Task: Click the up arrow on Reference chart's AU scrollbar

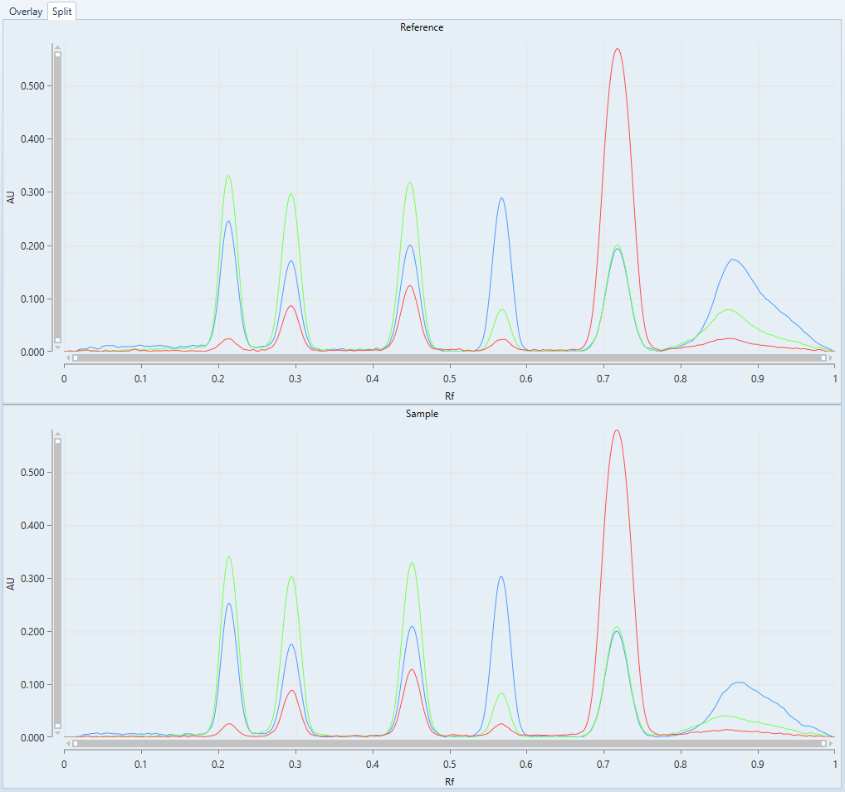Action: 57,47
